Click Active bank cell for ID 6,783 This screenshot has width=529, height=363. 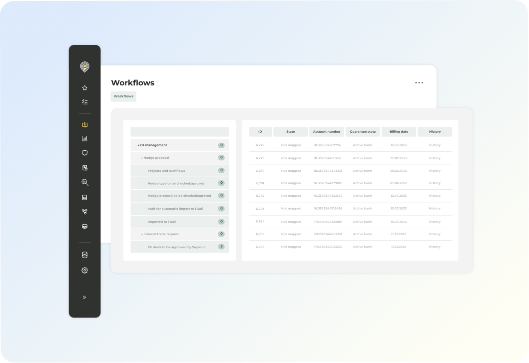point(363,209)
